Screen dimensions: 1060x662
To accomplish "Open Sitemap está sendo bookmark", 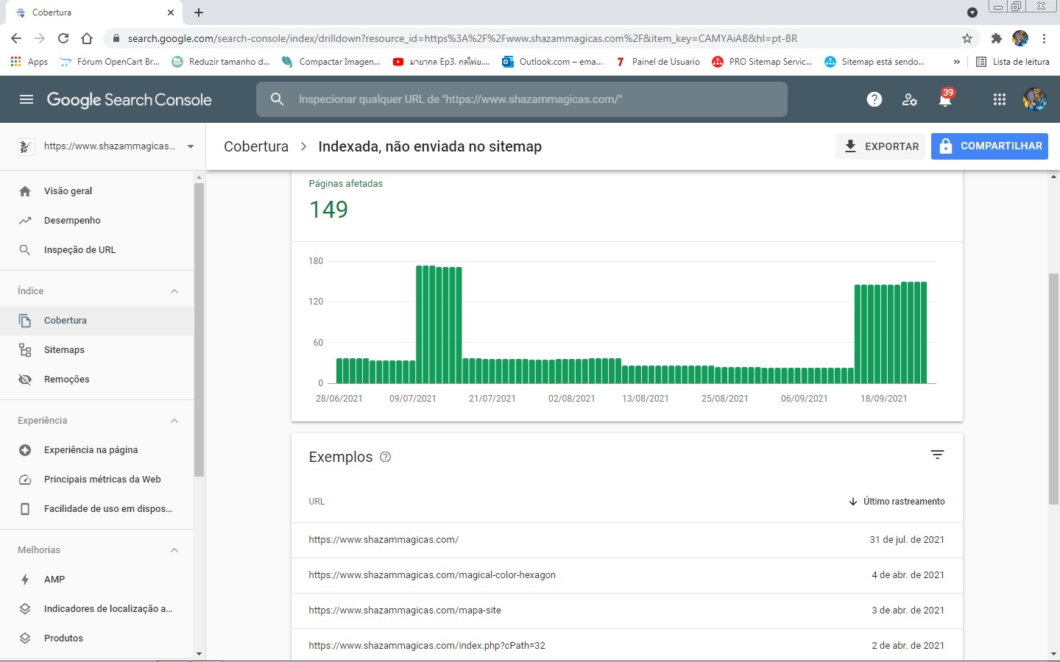I will (x=875, y=62).
